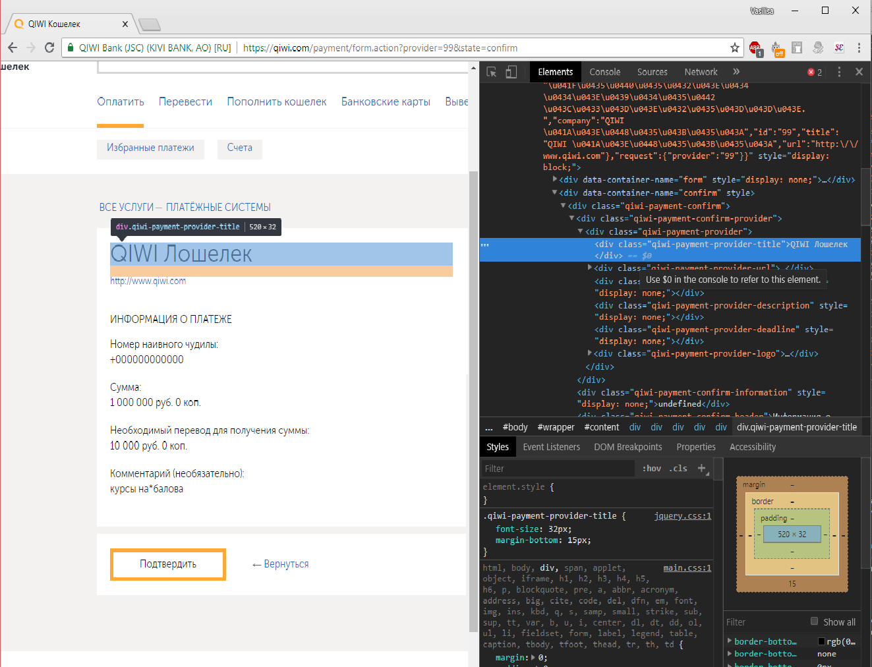Open the Properties pane
The height and width of the screenshot is (667, 872).
[x=696, y=447]
